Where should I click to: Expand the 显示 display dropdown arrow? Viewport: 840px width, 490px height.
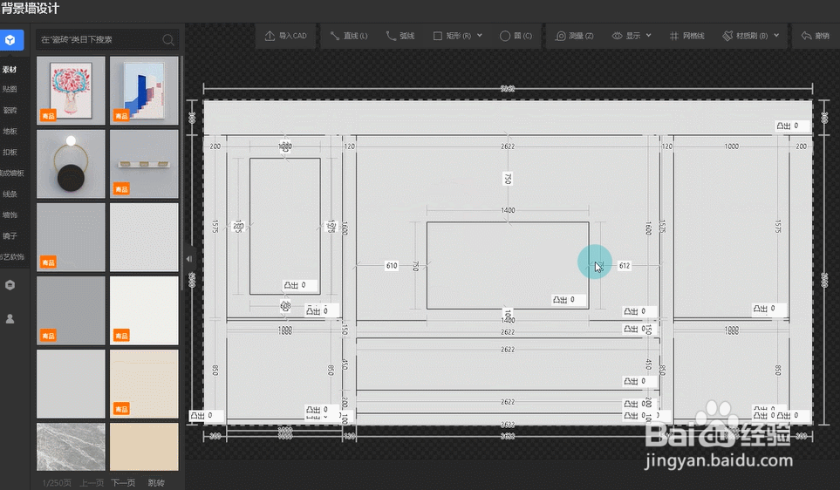click(649, 36)
